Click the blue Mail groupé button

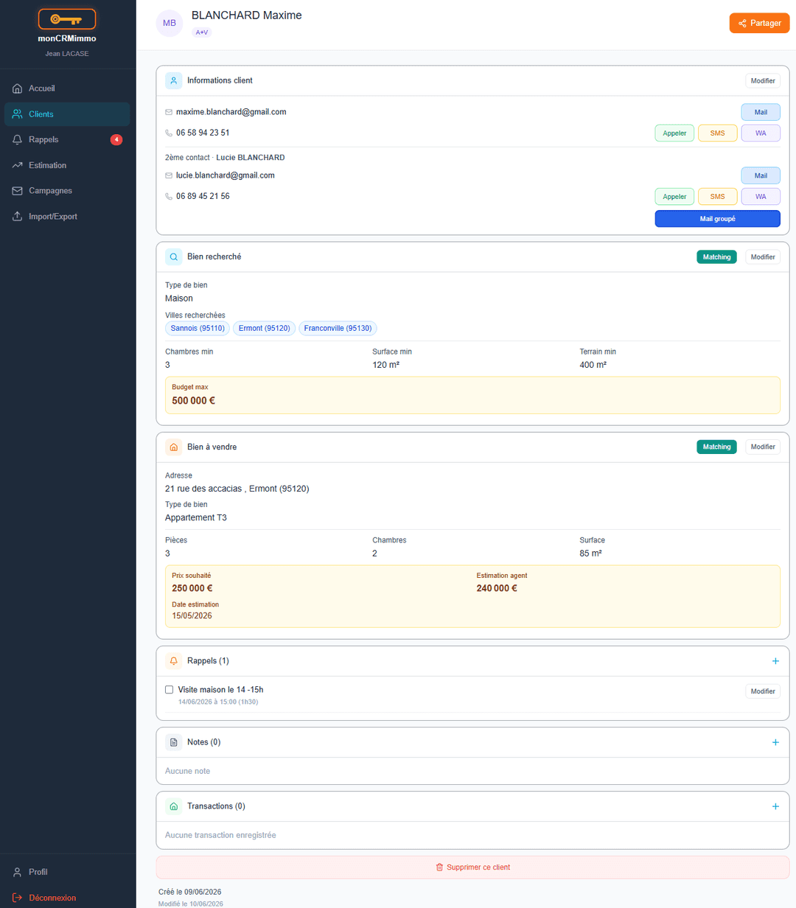tap(718, 219)
